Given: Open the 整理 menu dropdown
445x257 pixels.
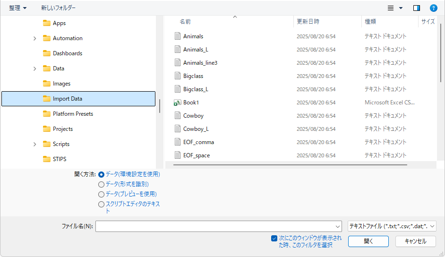Looking at the screenshot, I should 17,8.
